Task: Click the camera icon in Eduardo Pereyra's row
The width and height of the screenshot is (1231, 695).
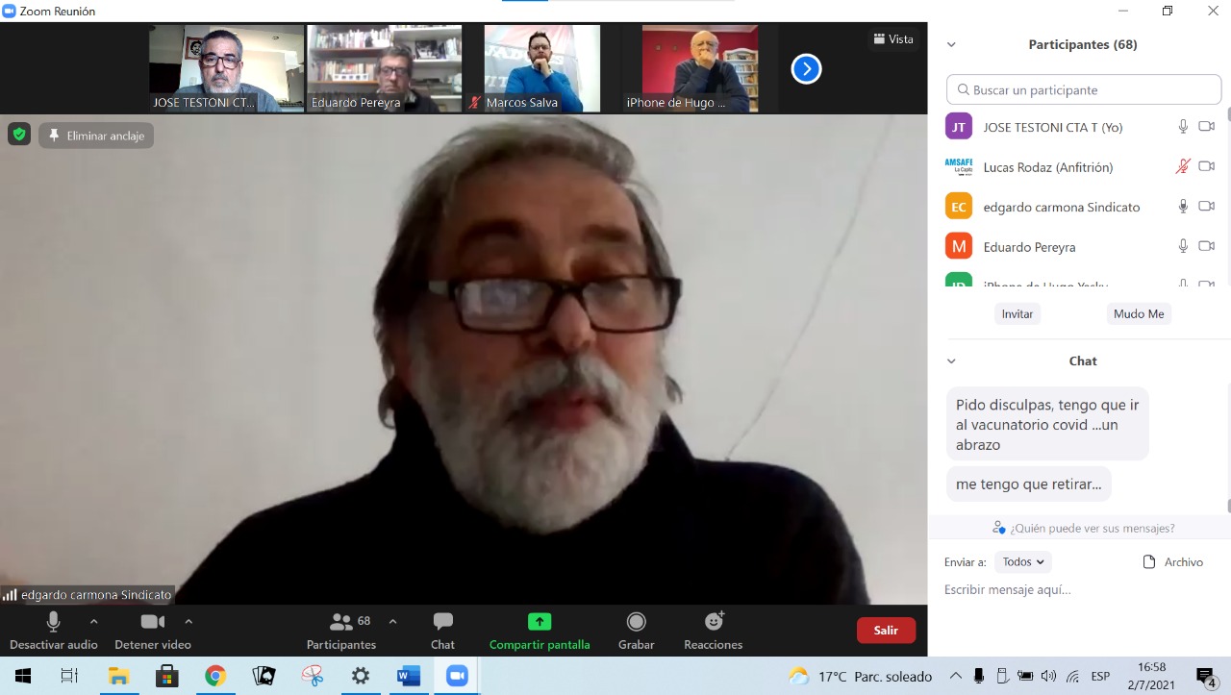Action: (x=1207, y=246)
